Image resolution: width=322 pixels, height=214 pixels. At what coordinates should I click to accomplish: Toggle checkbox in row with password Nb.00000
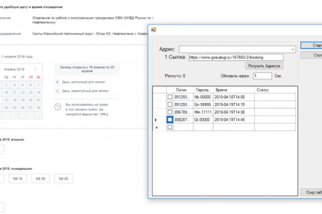170,97
